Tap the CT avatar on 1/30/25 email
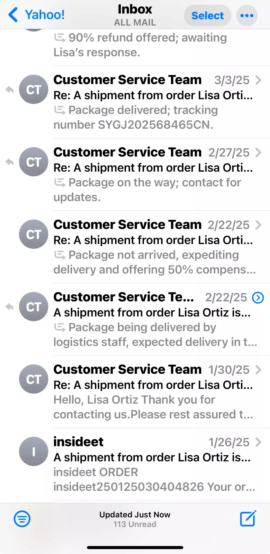Screen dimensions: 270x554 (x=34, y=379)
